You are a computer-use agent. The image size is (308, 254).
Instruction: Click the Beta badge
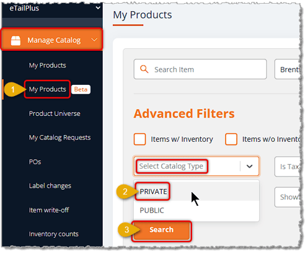coord(81,89)
